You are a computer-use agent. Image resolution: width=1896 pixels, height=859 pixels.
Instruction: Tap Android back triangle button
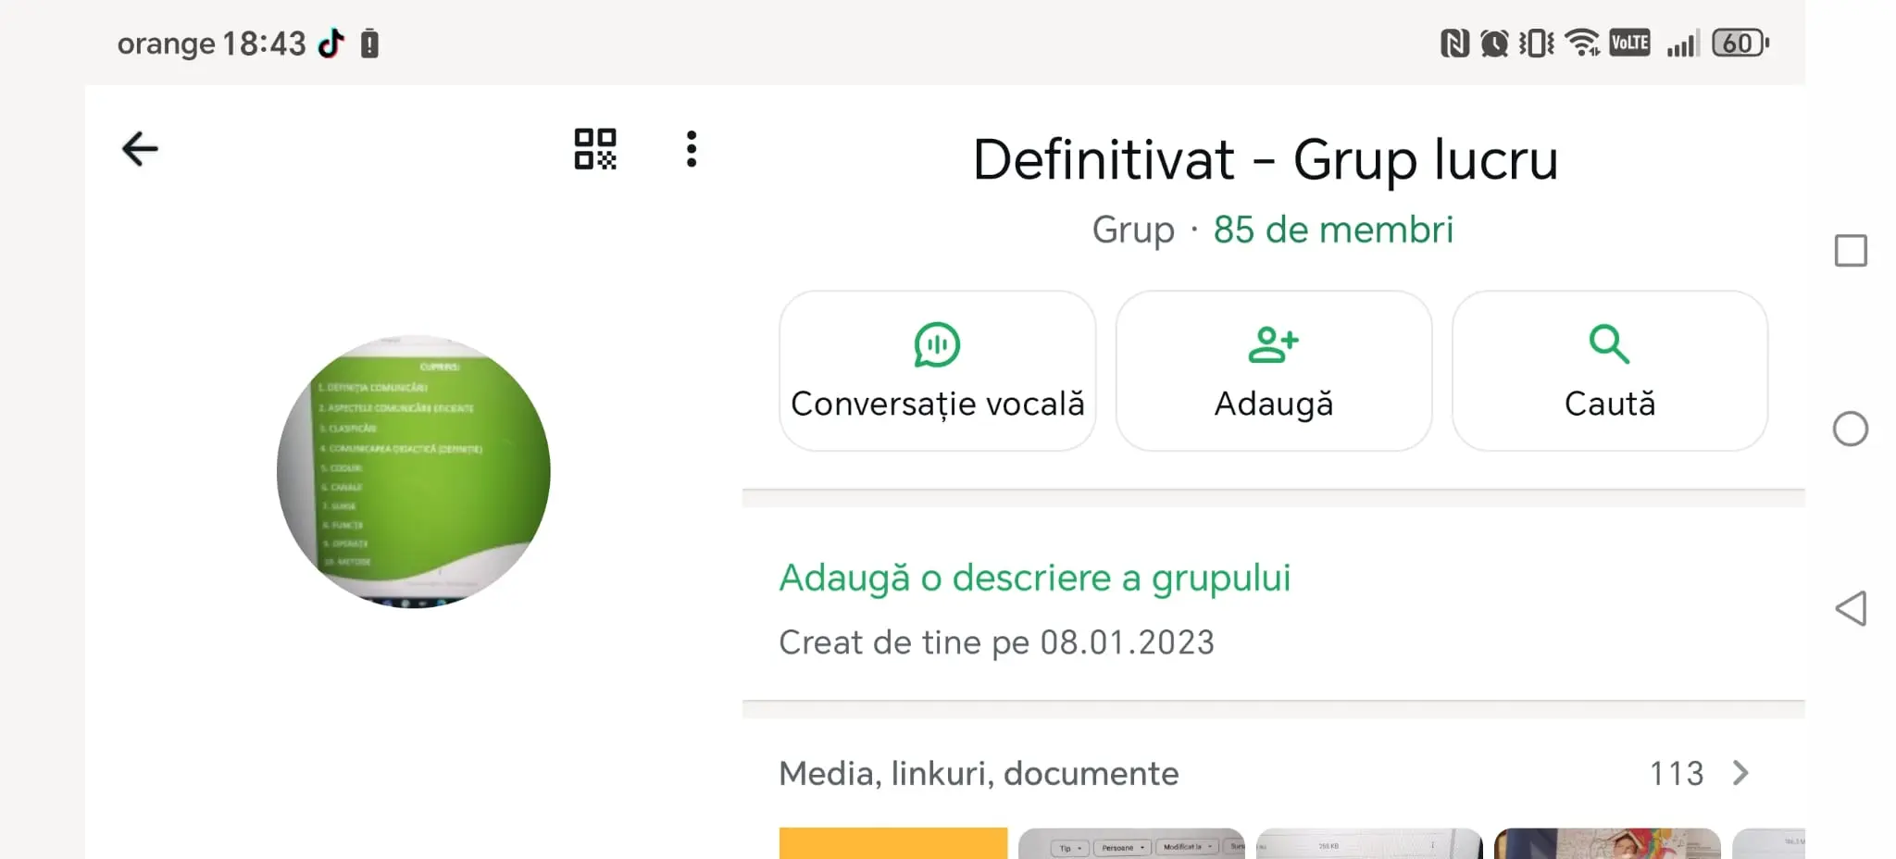tap(1851, 608)
